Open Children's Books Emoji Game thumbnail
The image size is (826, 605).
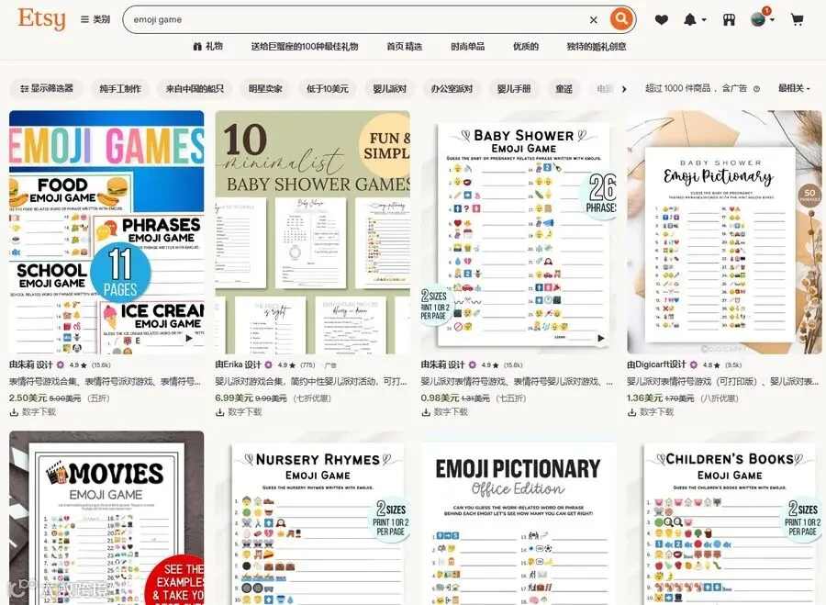pos(724,518)
